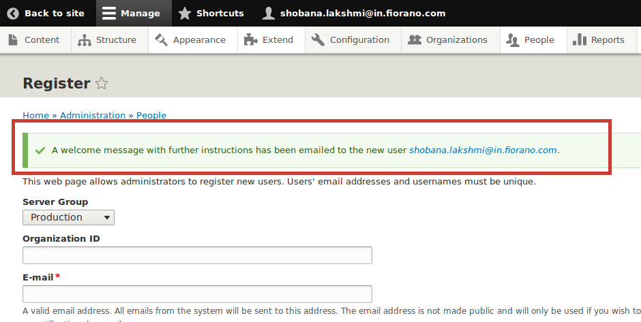The width and height of the screenshot is (641, 322).
Task: Open the Organizations menu item
Action: click(447, 40)
